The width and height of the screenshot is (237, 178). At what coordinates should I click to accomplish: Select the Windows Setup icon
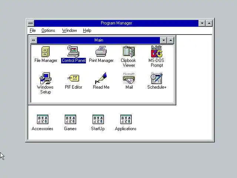coord(46,78)
